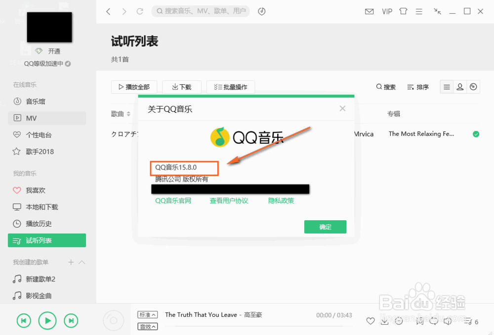Open album The Most Relaxing Fe...
The height and width of the screenshot is (335, 494).
421,134
